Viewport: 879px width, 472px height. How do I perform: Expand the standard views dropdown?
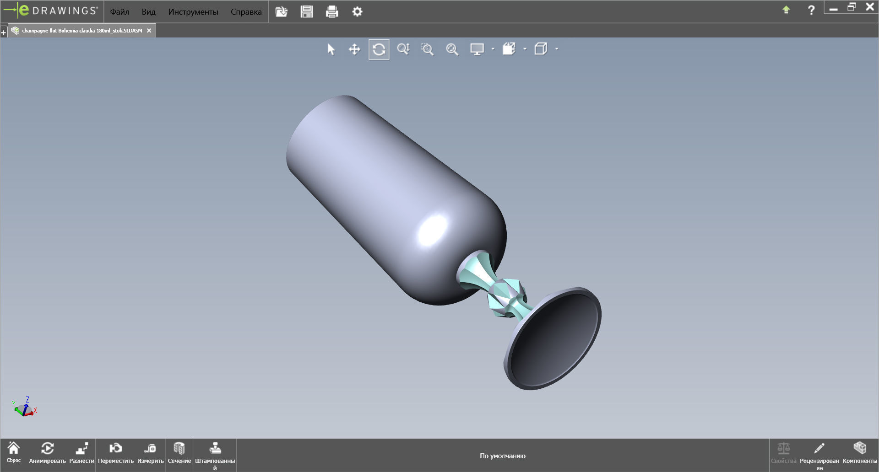tap(525, 49)
